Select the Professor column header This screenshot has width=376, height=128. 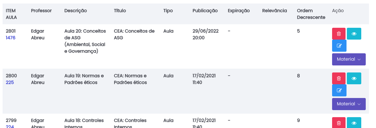(41, 11)
